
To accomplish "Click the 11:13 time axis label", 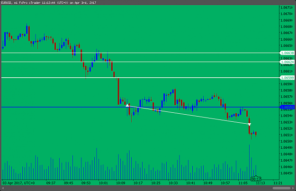I will [x=260, y=183].
